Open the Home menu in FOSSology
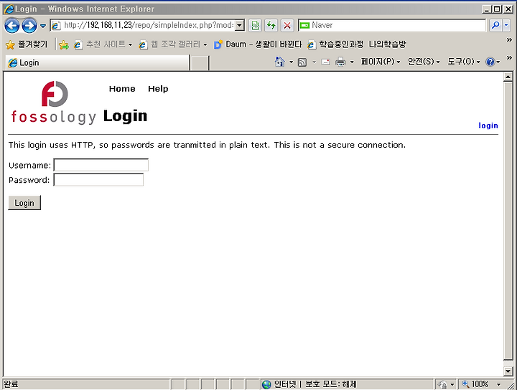 122,89
